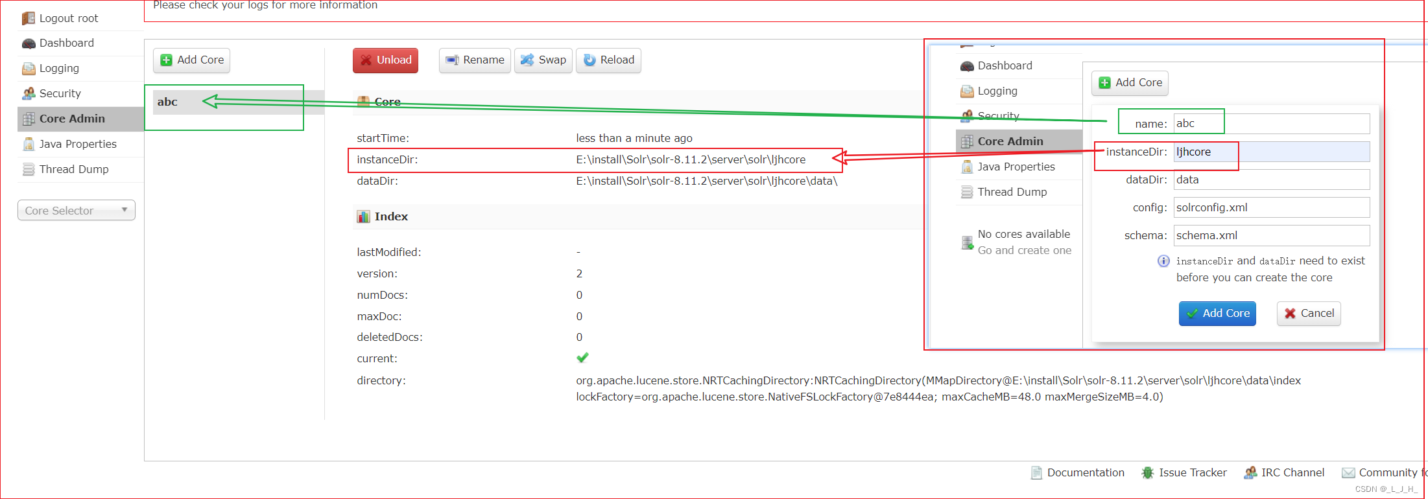Image resolution: width=1428 pixels, height=499 pixels.
Task: Click the red X icon on Unload button
Action: (x=366, y=60)
